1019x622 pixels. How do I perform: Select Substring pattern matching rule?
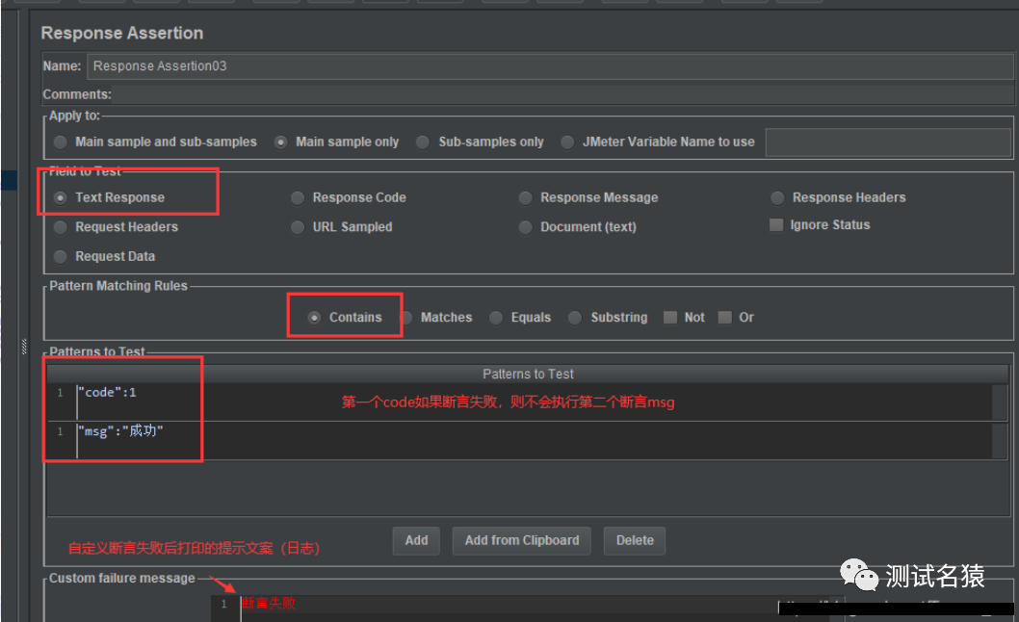(x=609, y=317)
